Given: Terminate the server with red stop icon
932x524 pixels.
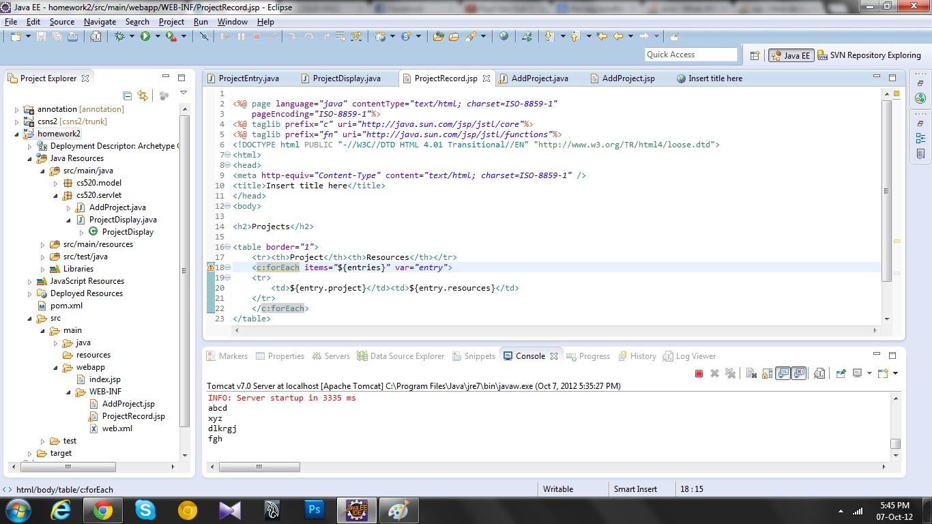Looking at the screenshot, I should [699, 373].
